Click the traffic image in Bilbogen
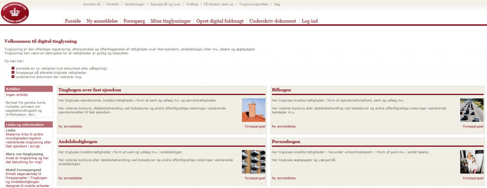Screen dimensions: 487x188 tap(472, 110)
